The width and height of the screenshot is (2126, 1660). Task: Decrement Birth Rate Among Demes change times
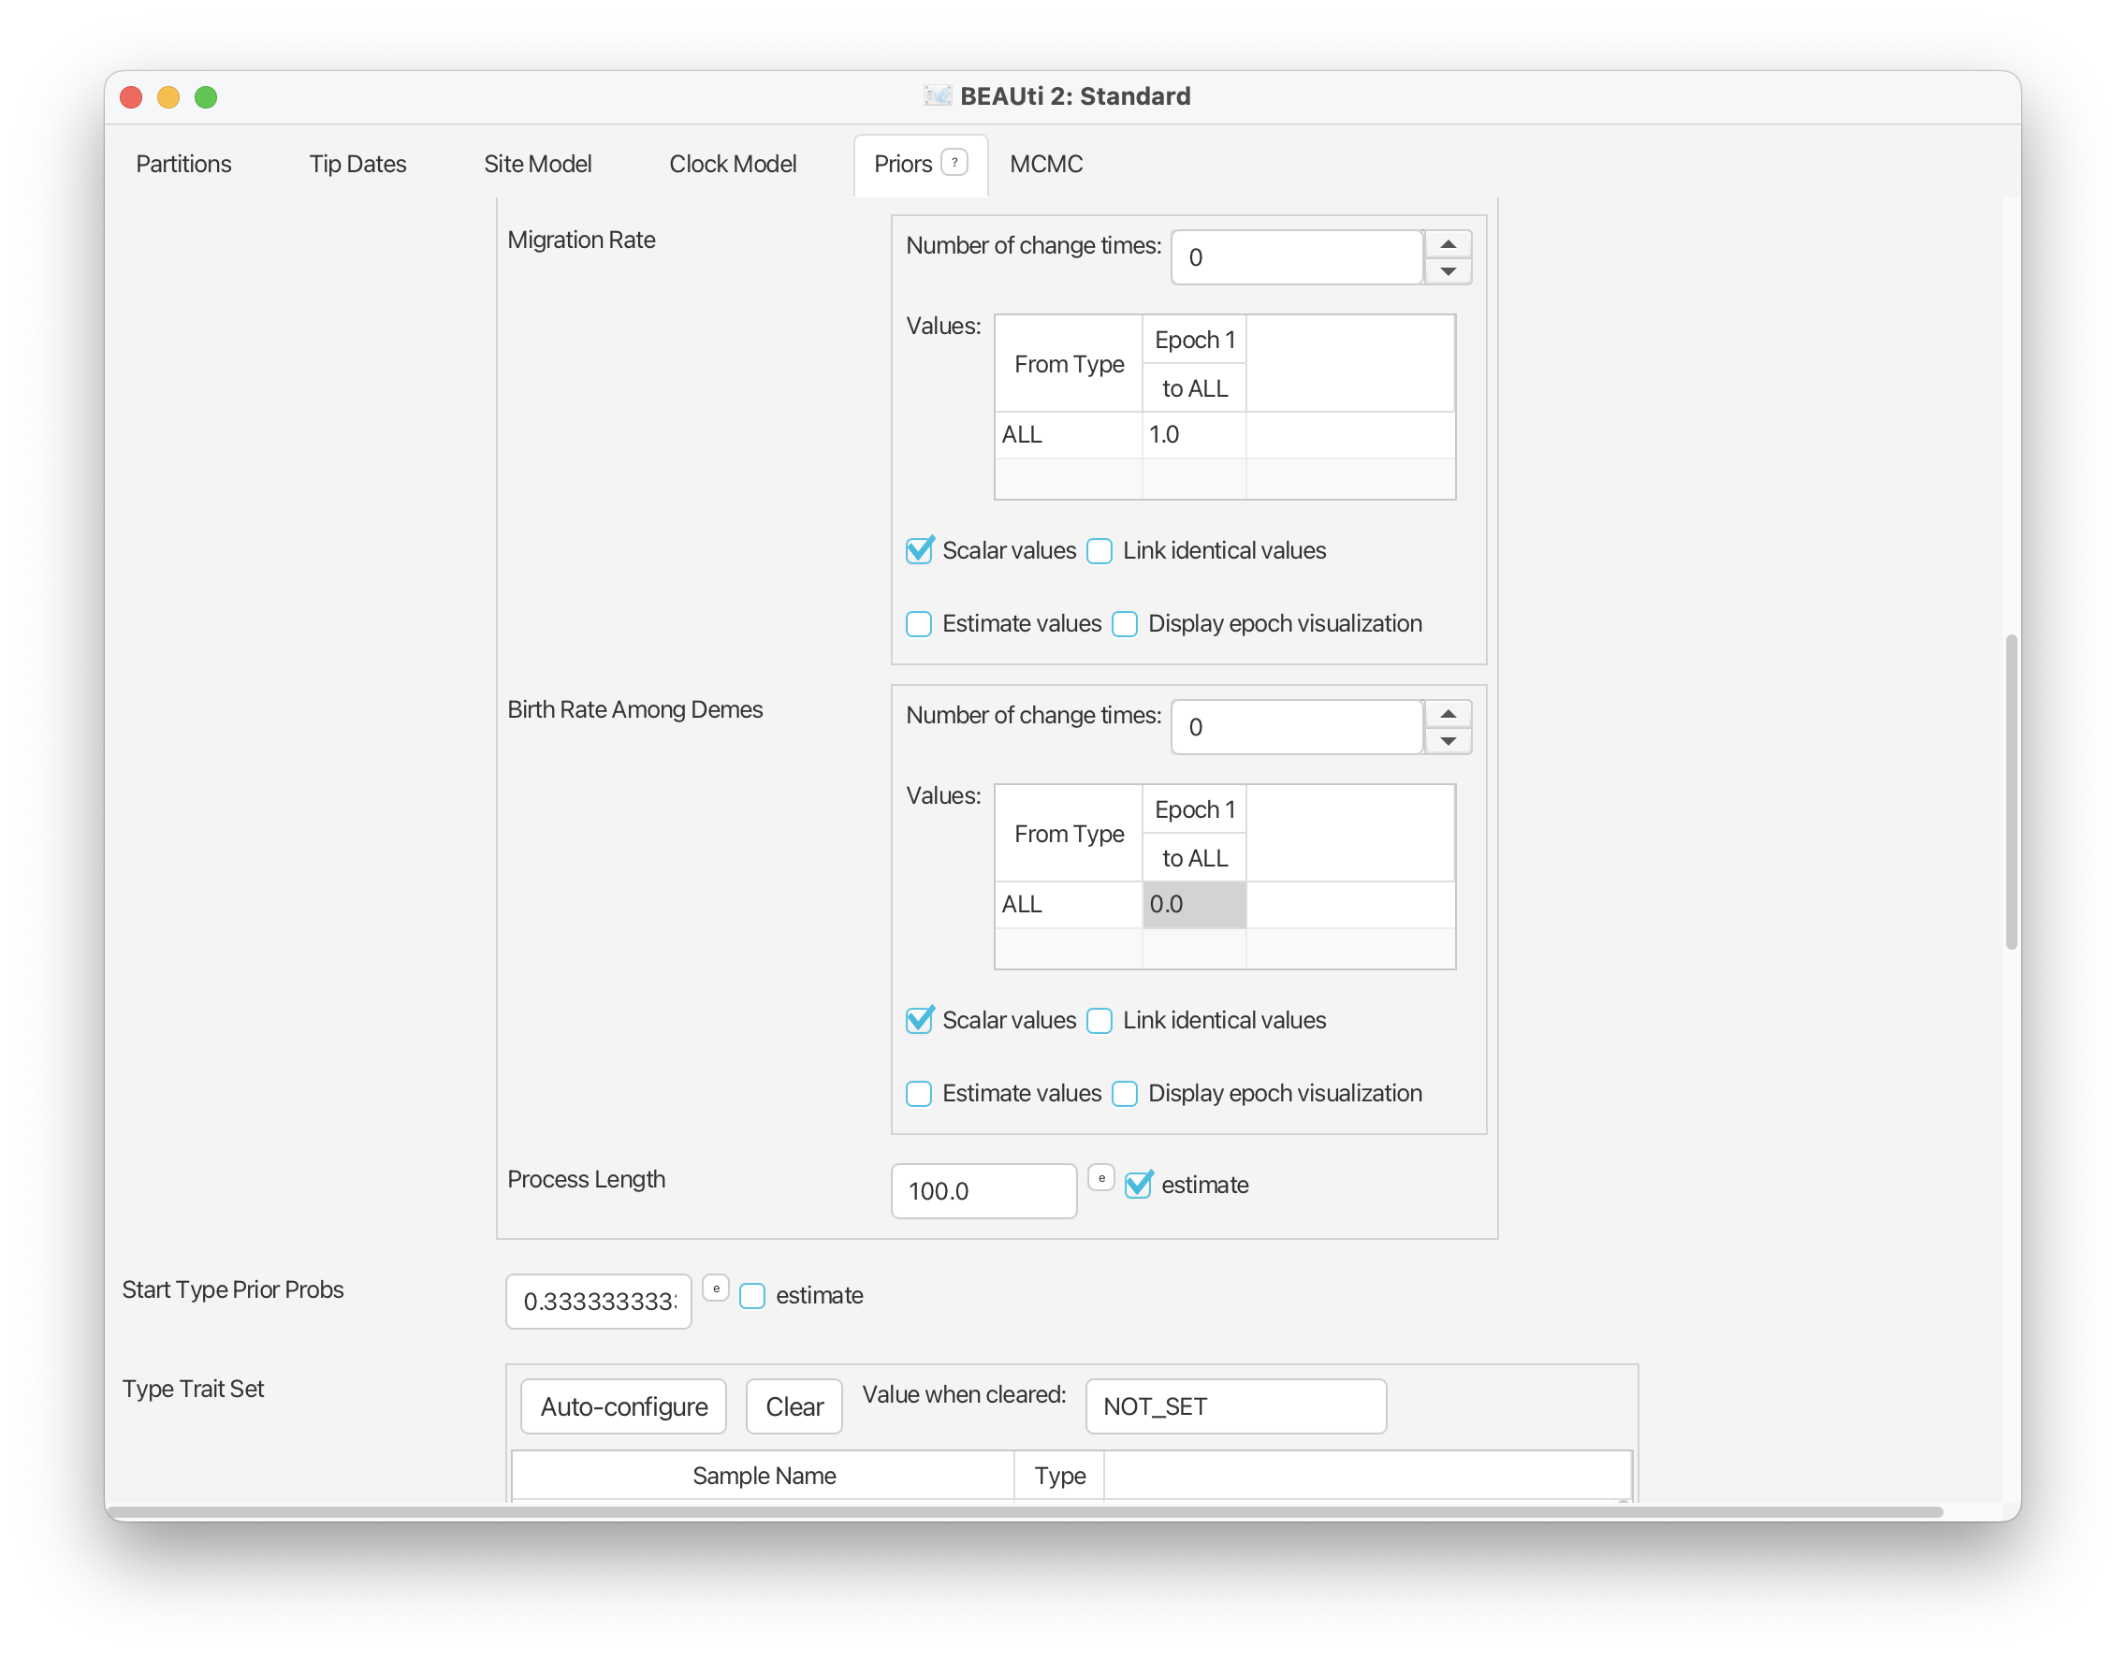(x=1448, y=741)
